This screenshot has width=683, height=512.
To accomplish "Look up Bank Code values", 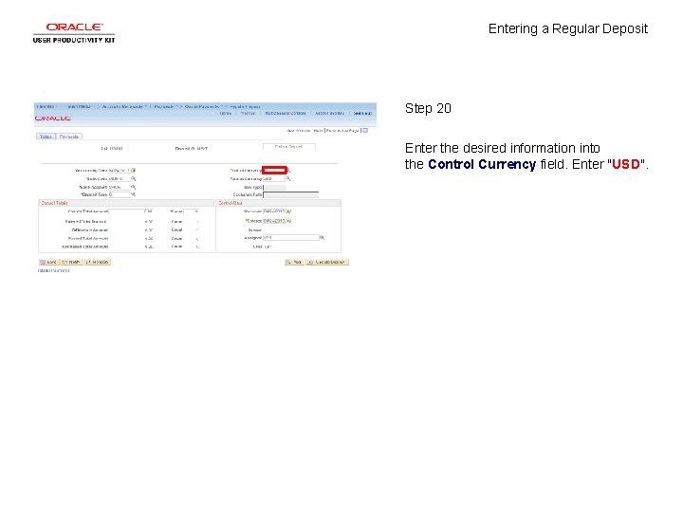I will click(x=134, y=178).
